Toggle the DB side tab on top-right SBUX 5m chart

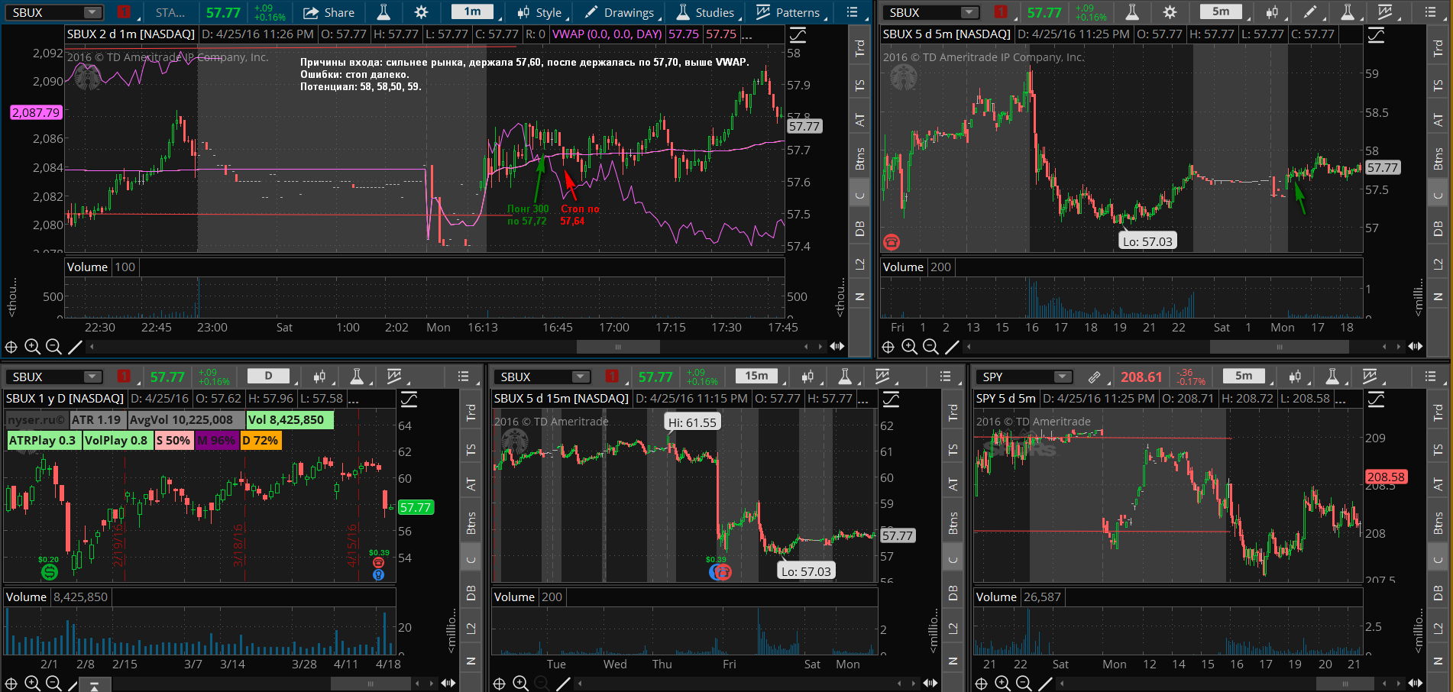coord(1438,228)
